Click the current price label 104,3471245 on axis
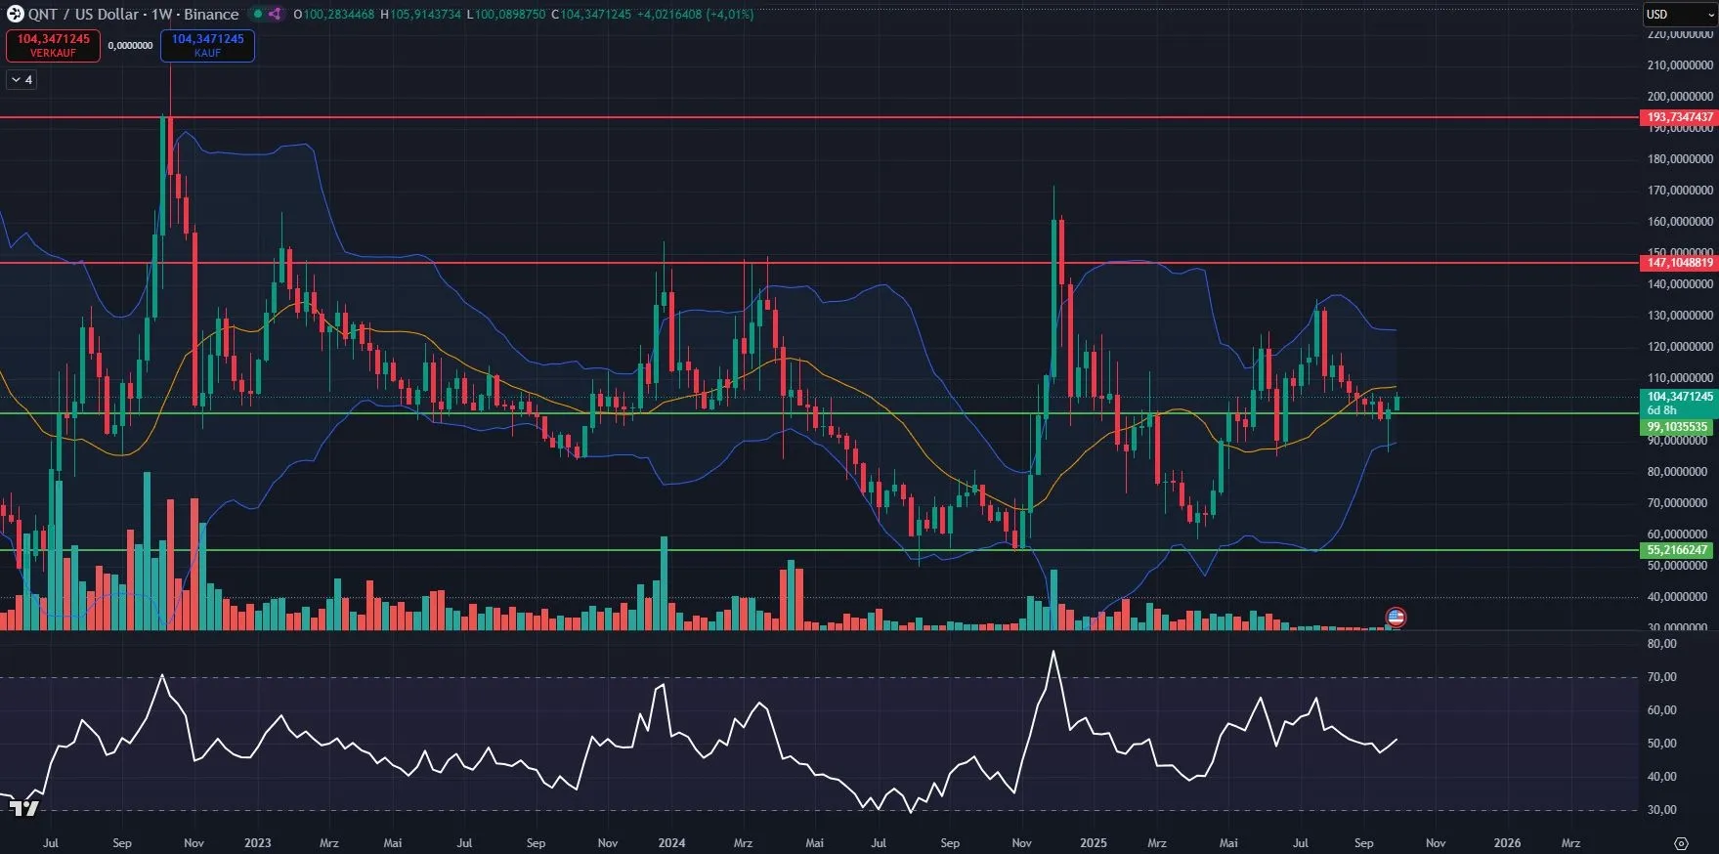This screenshot has width=1719, height=854. point(1679,397)
